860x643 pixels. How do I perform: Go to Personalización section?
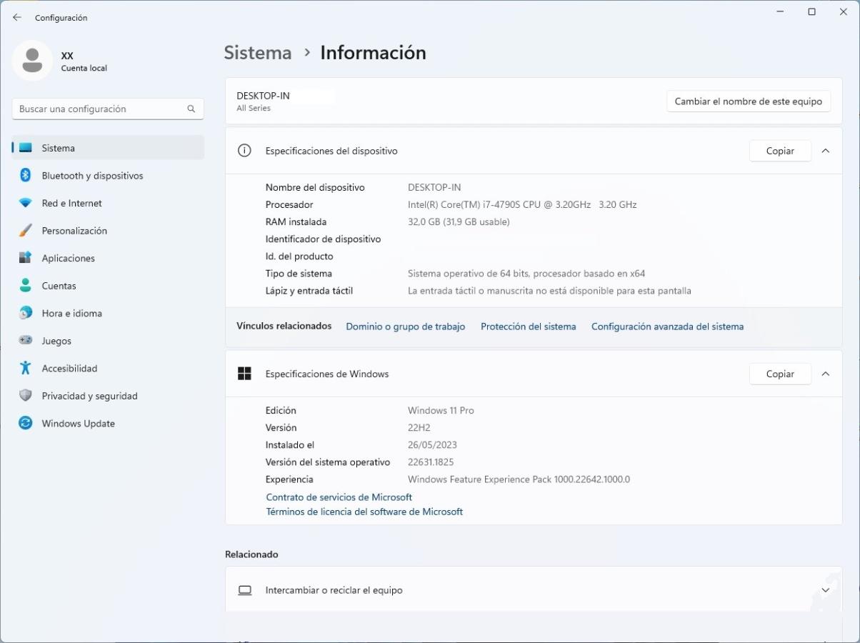click(74, 231)
